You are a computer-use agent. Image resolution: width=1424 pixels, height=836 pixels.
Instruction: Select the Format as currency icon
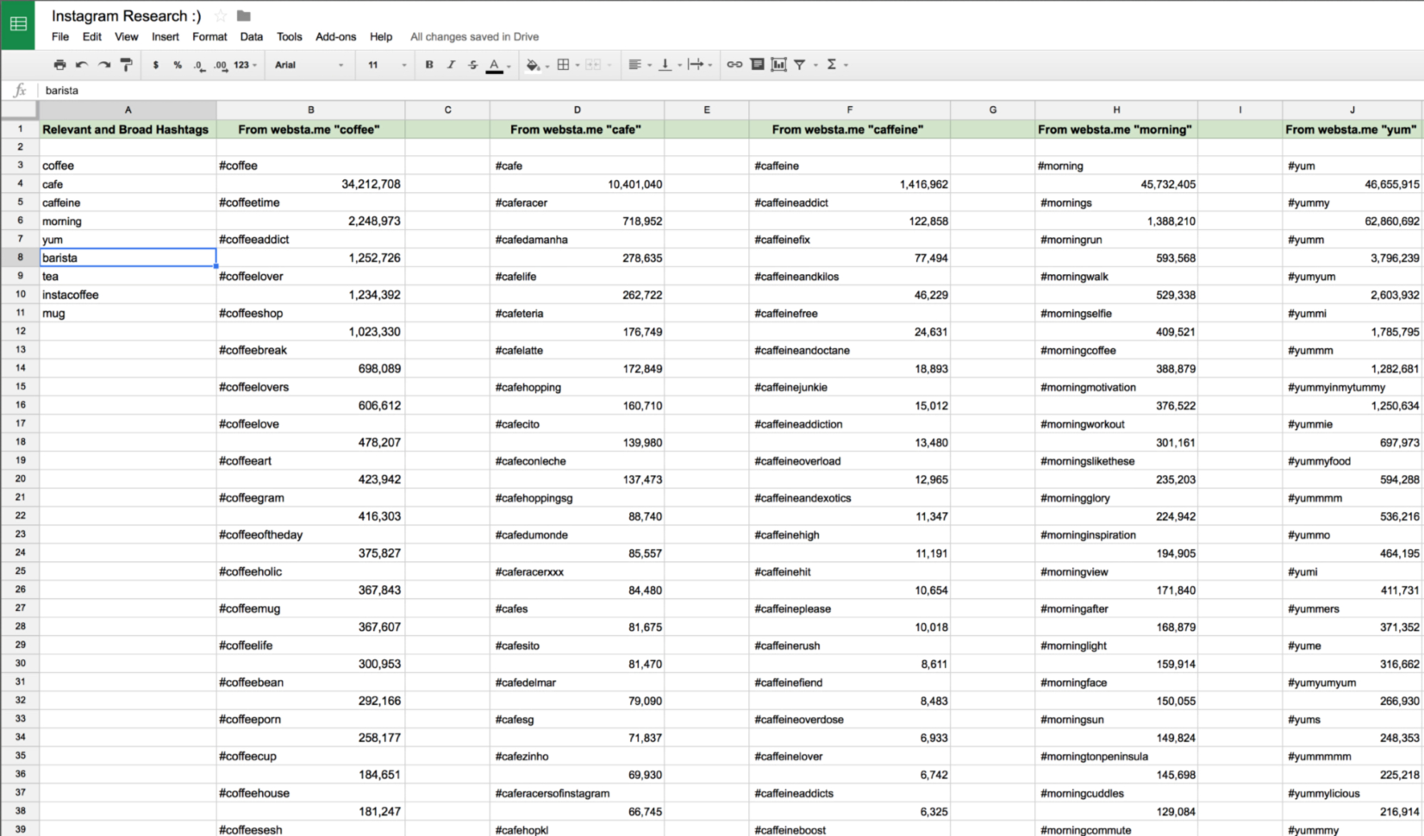[x=156, y=65]
